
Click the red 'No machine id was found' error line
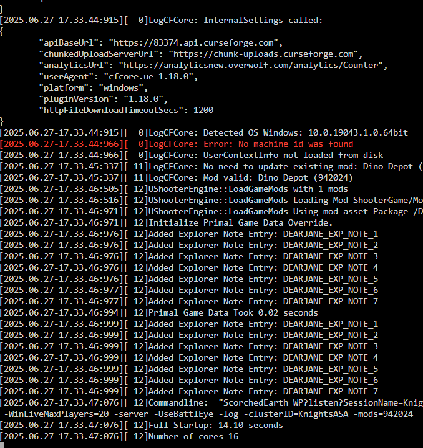point(177,144)
